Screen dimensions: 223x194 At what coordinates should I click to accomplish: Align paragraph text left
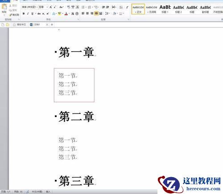[x=83, y=13]
